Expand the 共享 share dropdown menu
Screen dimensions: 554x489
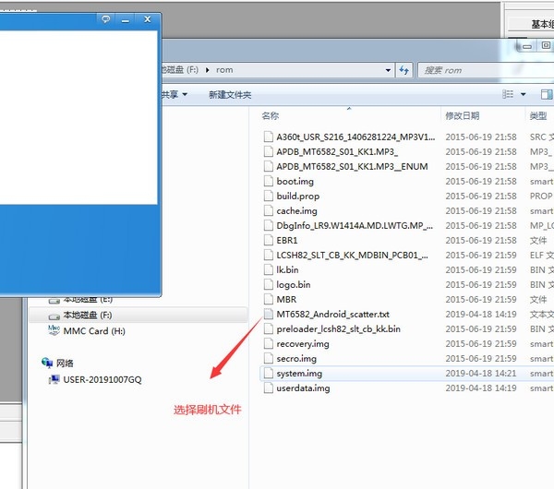click(175, 95)
